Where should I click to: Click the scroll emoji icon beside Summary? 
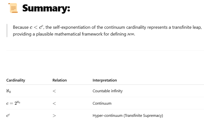pos(13,8)
